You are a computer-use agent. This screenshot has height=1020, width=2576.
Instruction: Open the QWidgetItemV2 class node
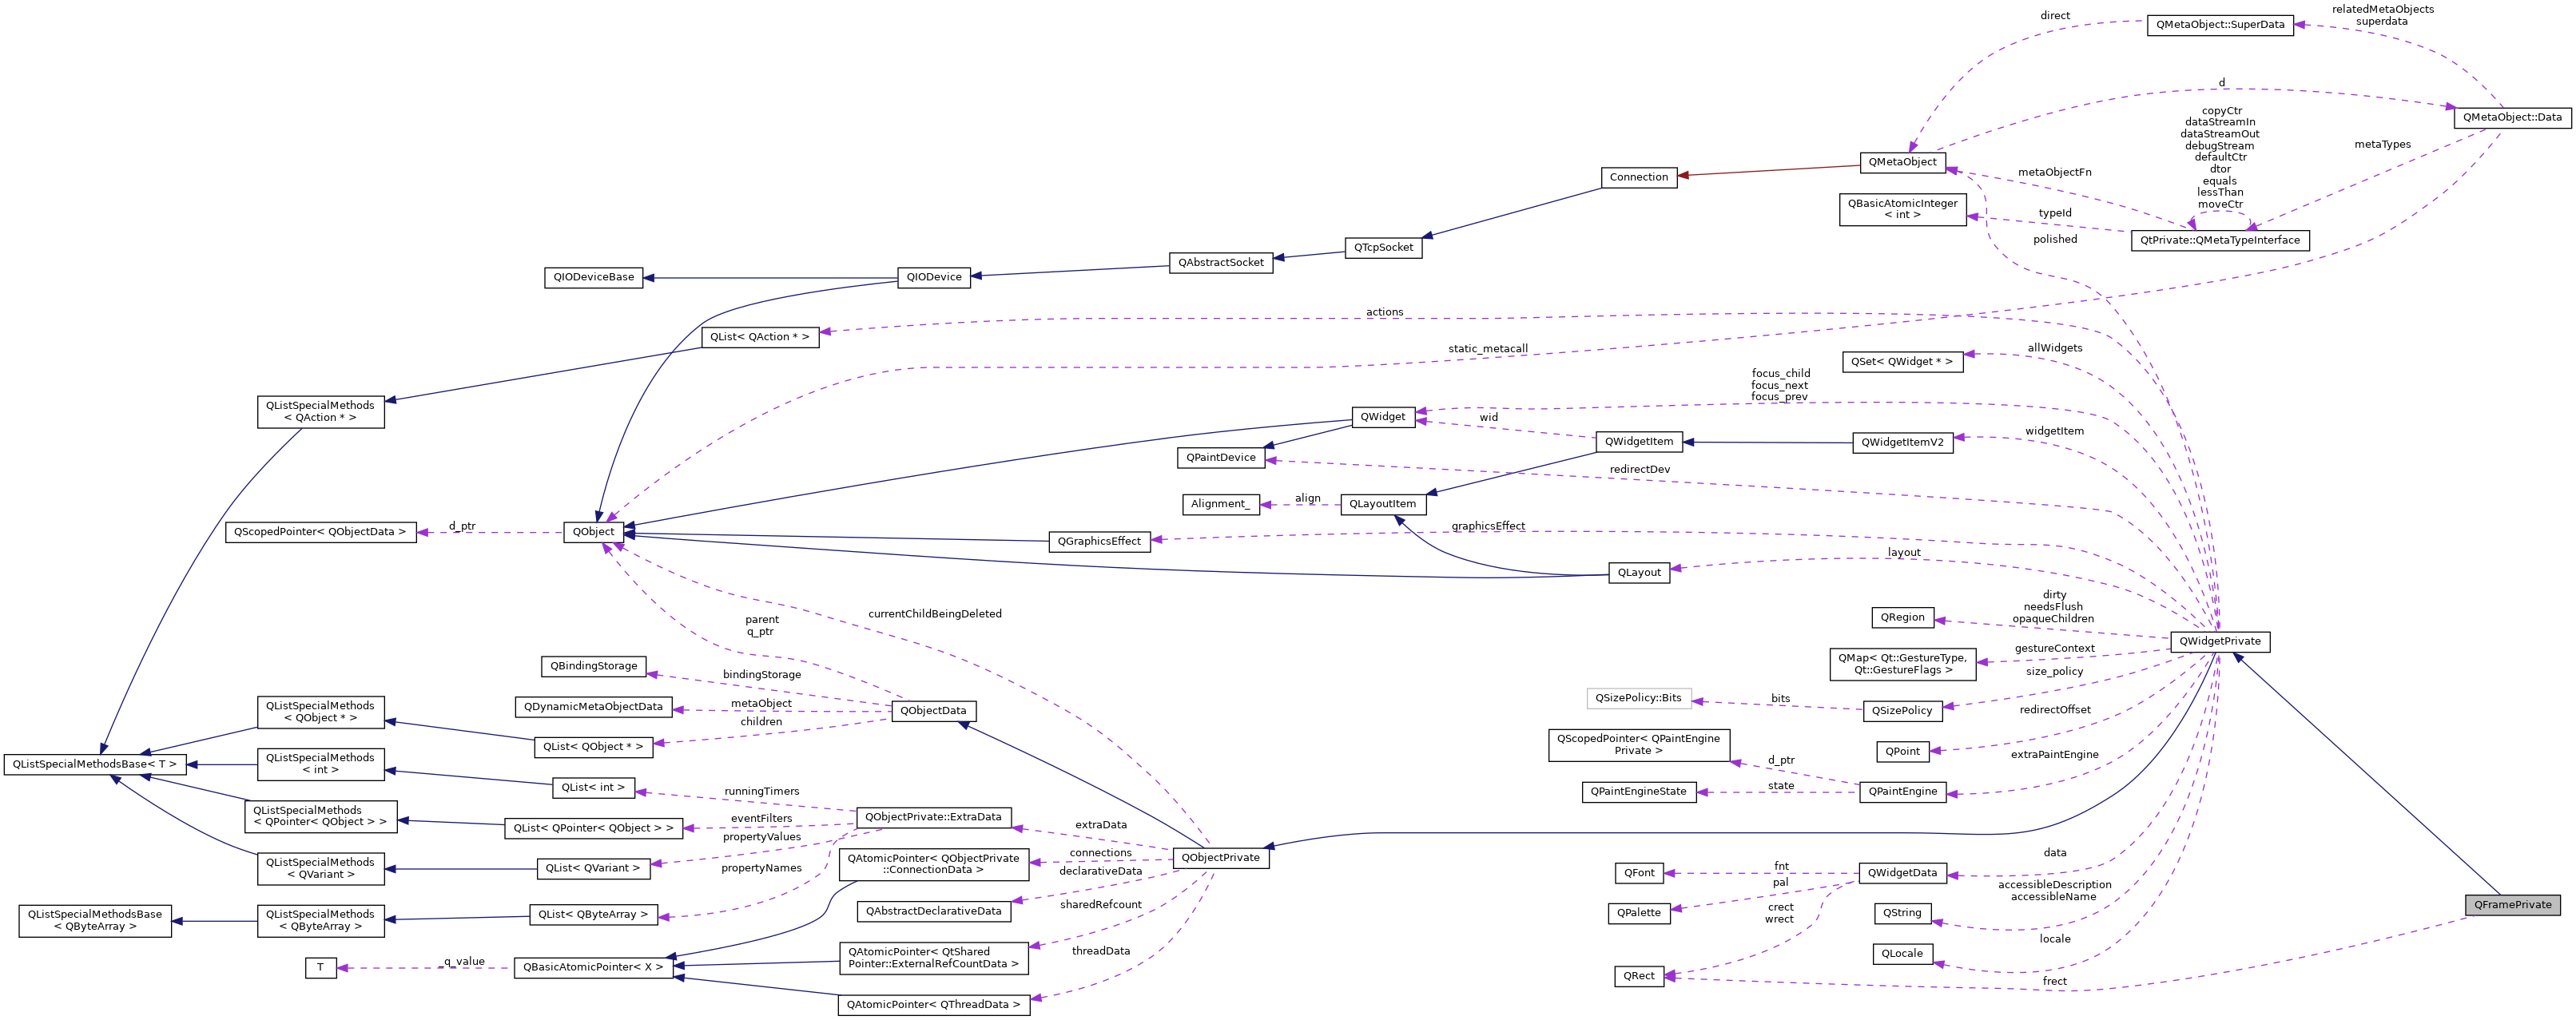click(1902, 443)
